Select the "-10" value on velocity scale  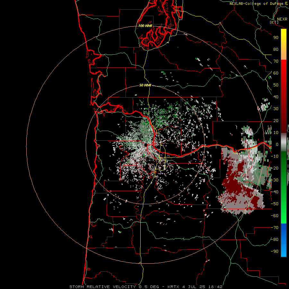(x=275, y=156)
